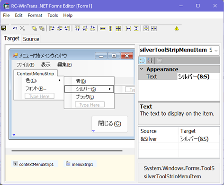Open the Format menu
The width and height of the screenshot is (224, 185).
click(x=35, y=16)
